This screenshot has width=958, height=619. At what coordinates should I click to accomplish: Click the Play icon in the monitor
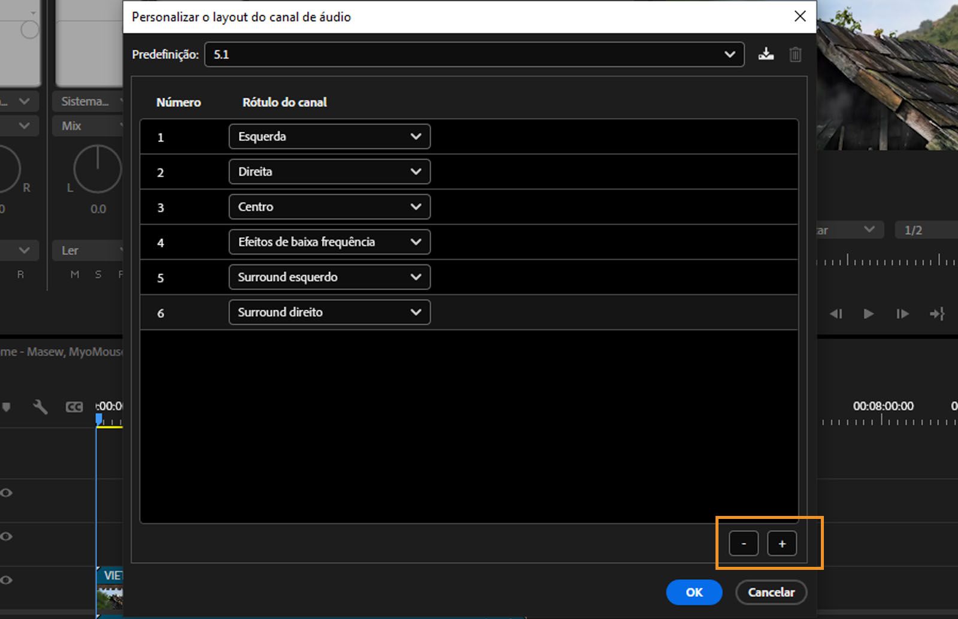[868, 313]
